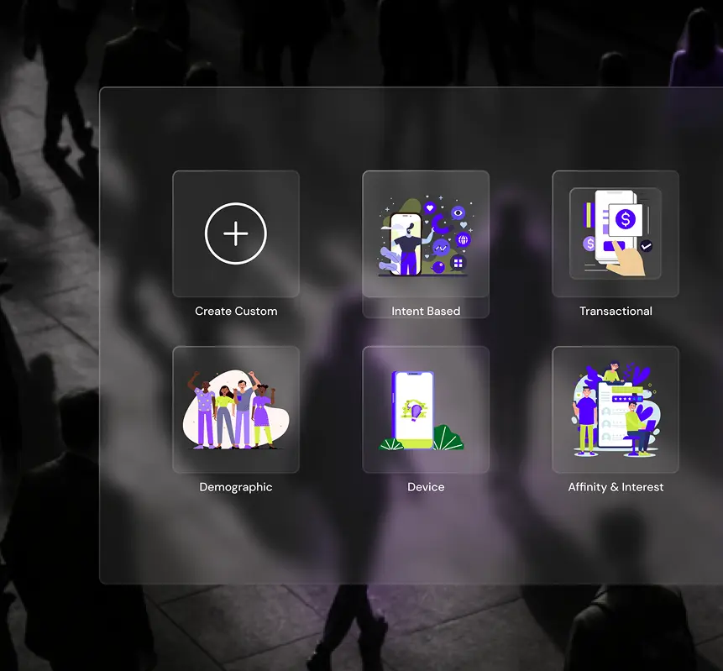Click the Transactional label
This screenshot has height=671, width=723.
click(x=616, y=311)
